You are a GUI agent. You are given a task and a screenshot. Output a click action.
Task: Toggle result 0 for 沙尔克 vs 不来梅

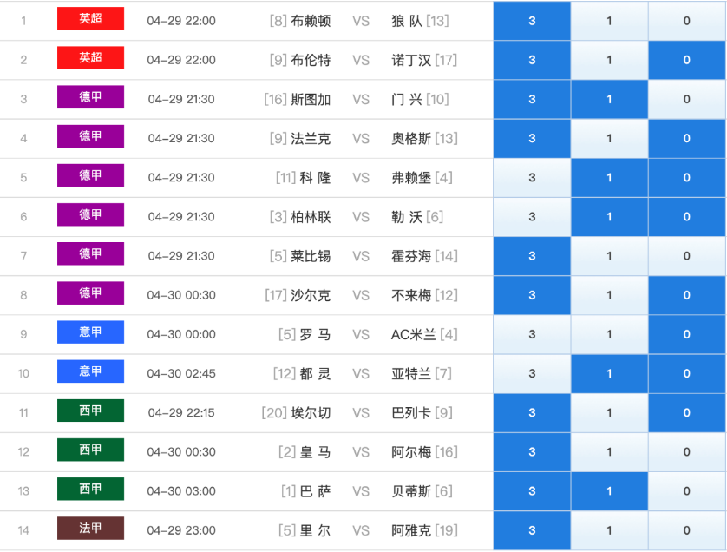pos(687,295)
